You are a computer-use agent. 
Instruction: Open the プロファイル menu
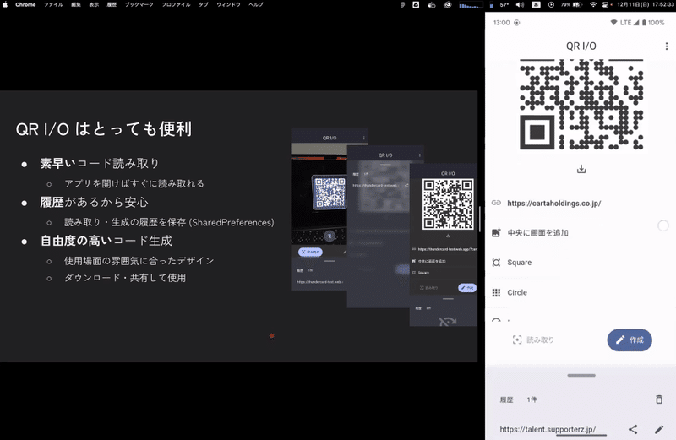tap(176, 4)
